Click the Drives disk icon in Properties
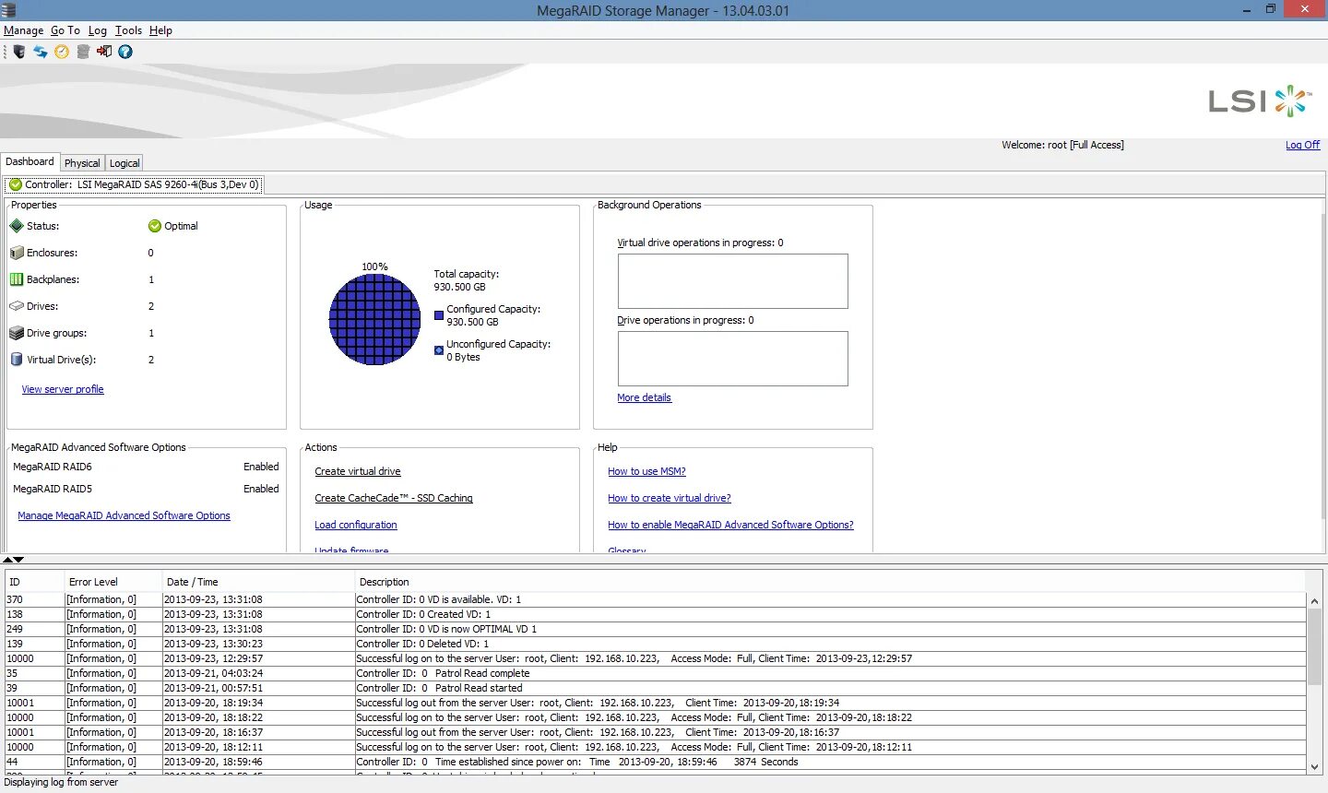Screen dimensions: 1328x793 click(17, 306)
